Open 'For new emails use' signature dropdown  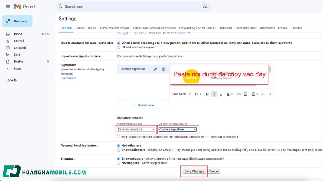pos(136,130)
